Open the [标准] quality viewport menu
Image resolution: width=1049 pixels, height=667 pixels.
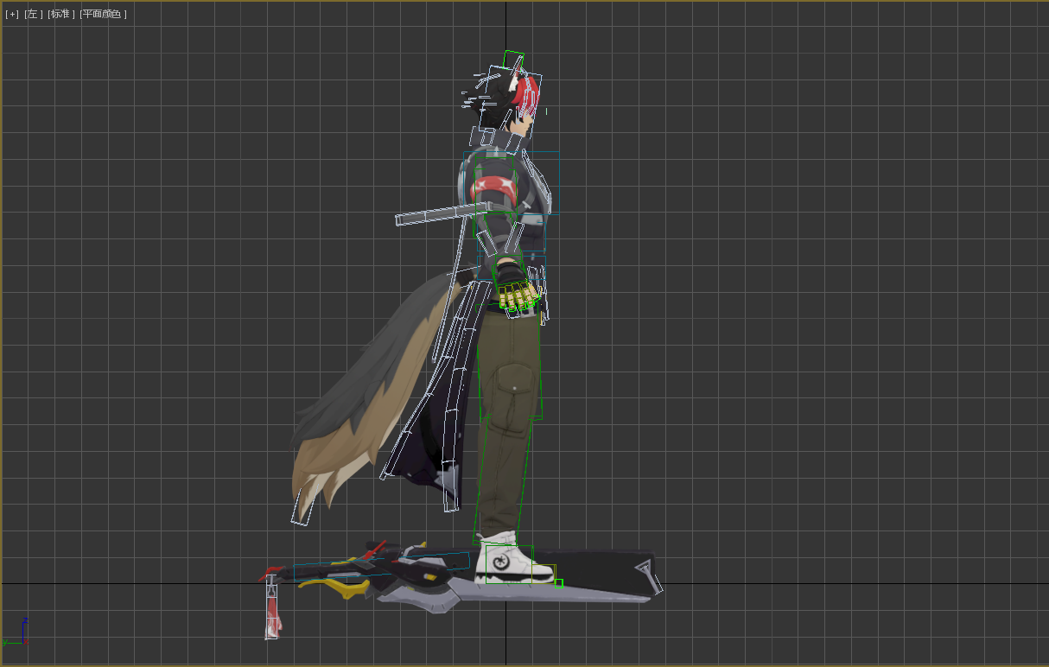click(x=61, y=14)
